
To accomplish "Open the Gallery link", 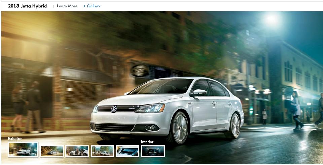I will click(x=94, y=6).
